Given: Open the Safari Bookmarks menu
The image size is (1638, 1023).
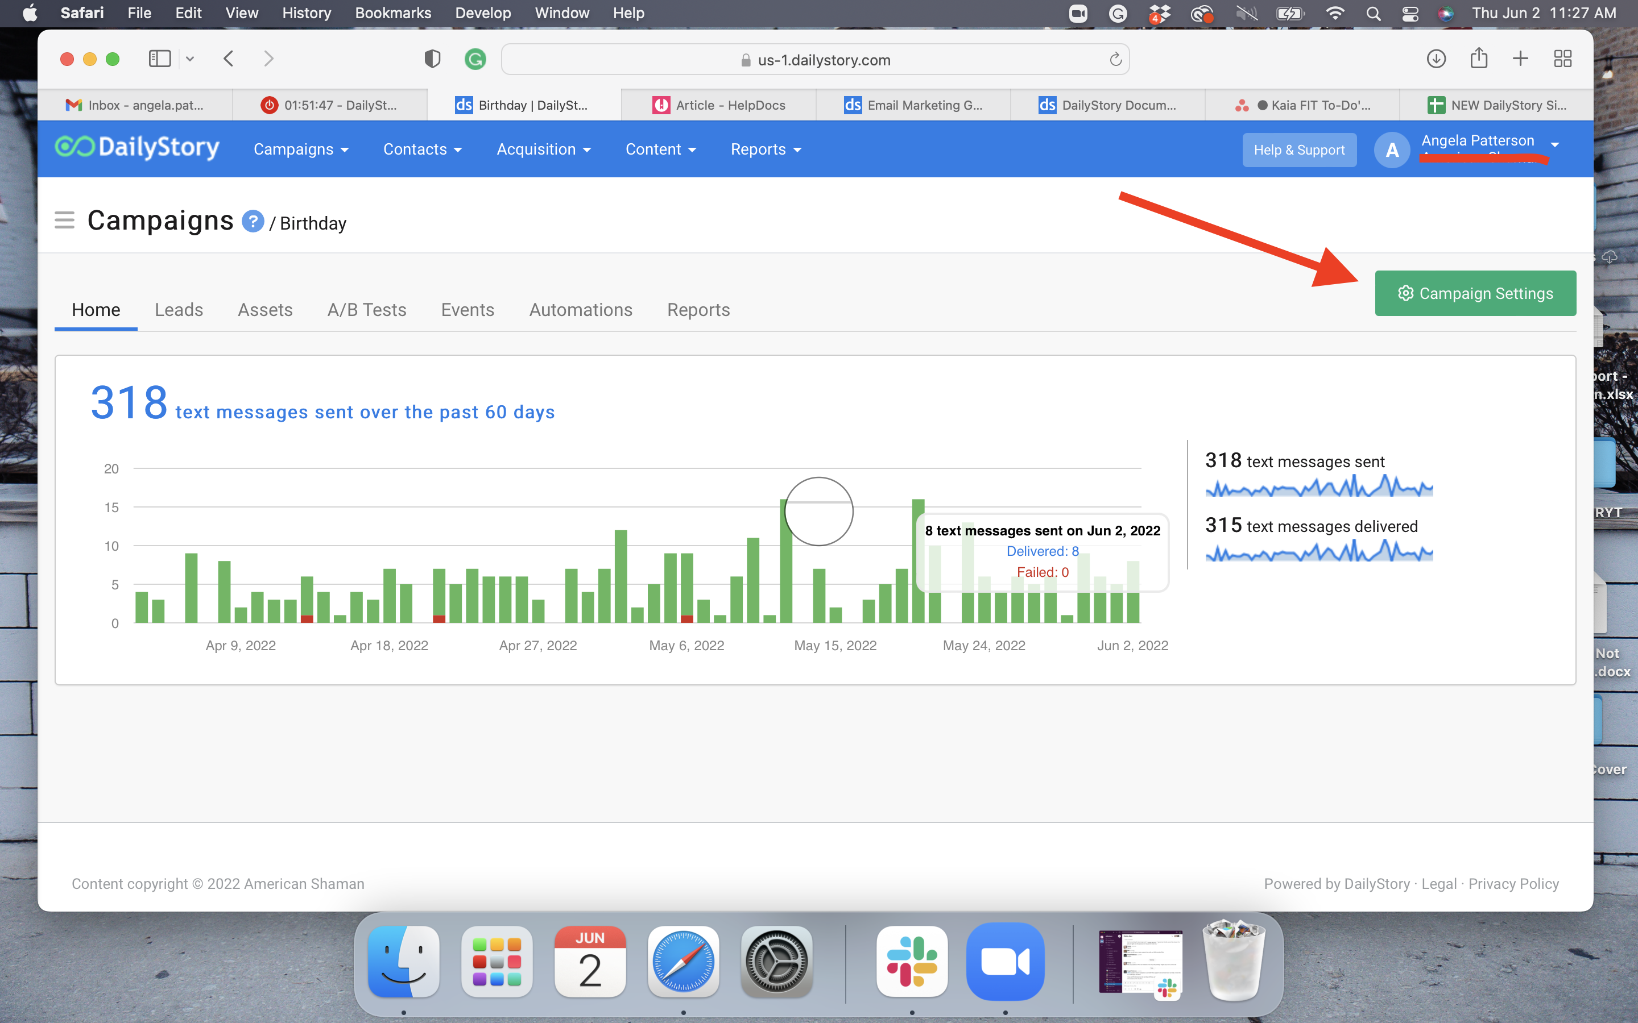Looking at the screenshot, I should [x=392, y=14].
